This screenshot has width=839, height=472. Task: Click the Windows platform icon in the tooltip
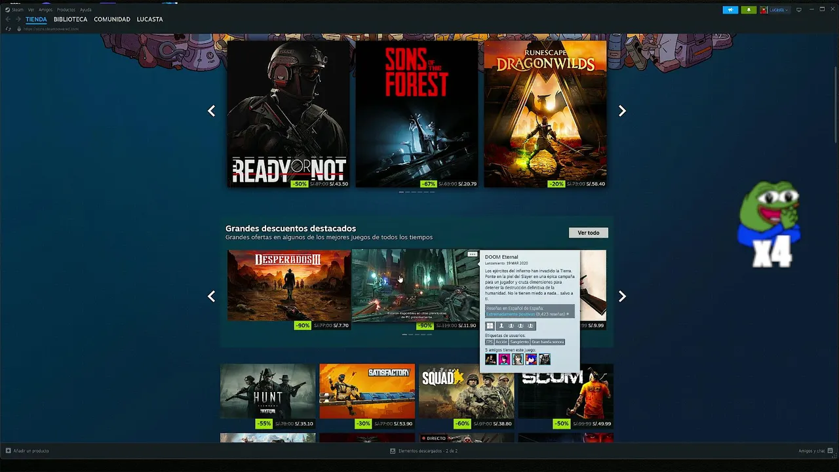coord(490,326)
